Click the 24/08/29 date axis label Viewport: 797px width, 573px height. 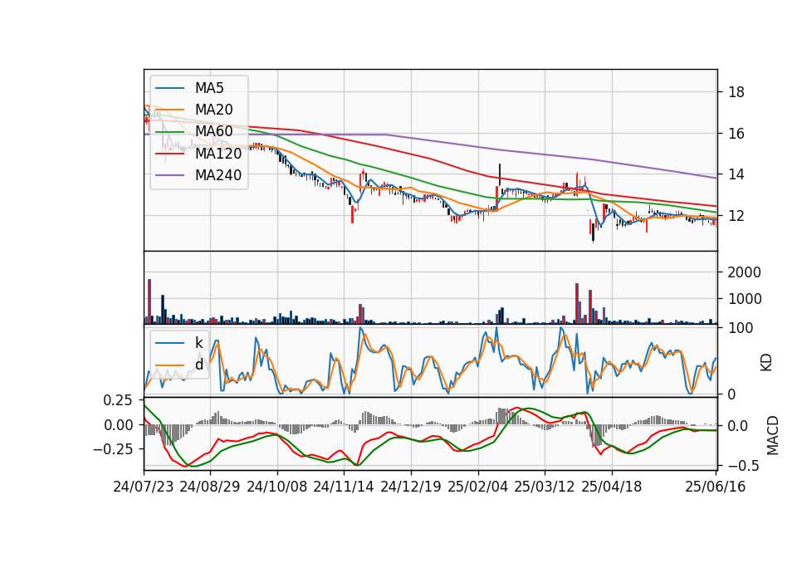(210, 487)
